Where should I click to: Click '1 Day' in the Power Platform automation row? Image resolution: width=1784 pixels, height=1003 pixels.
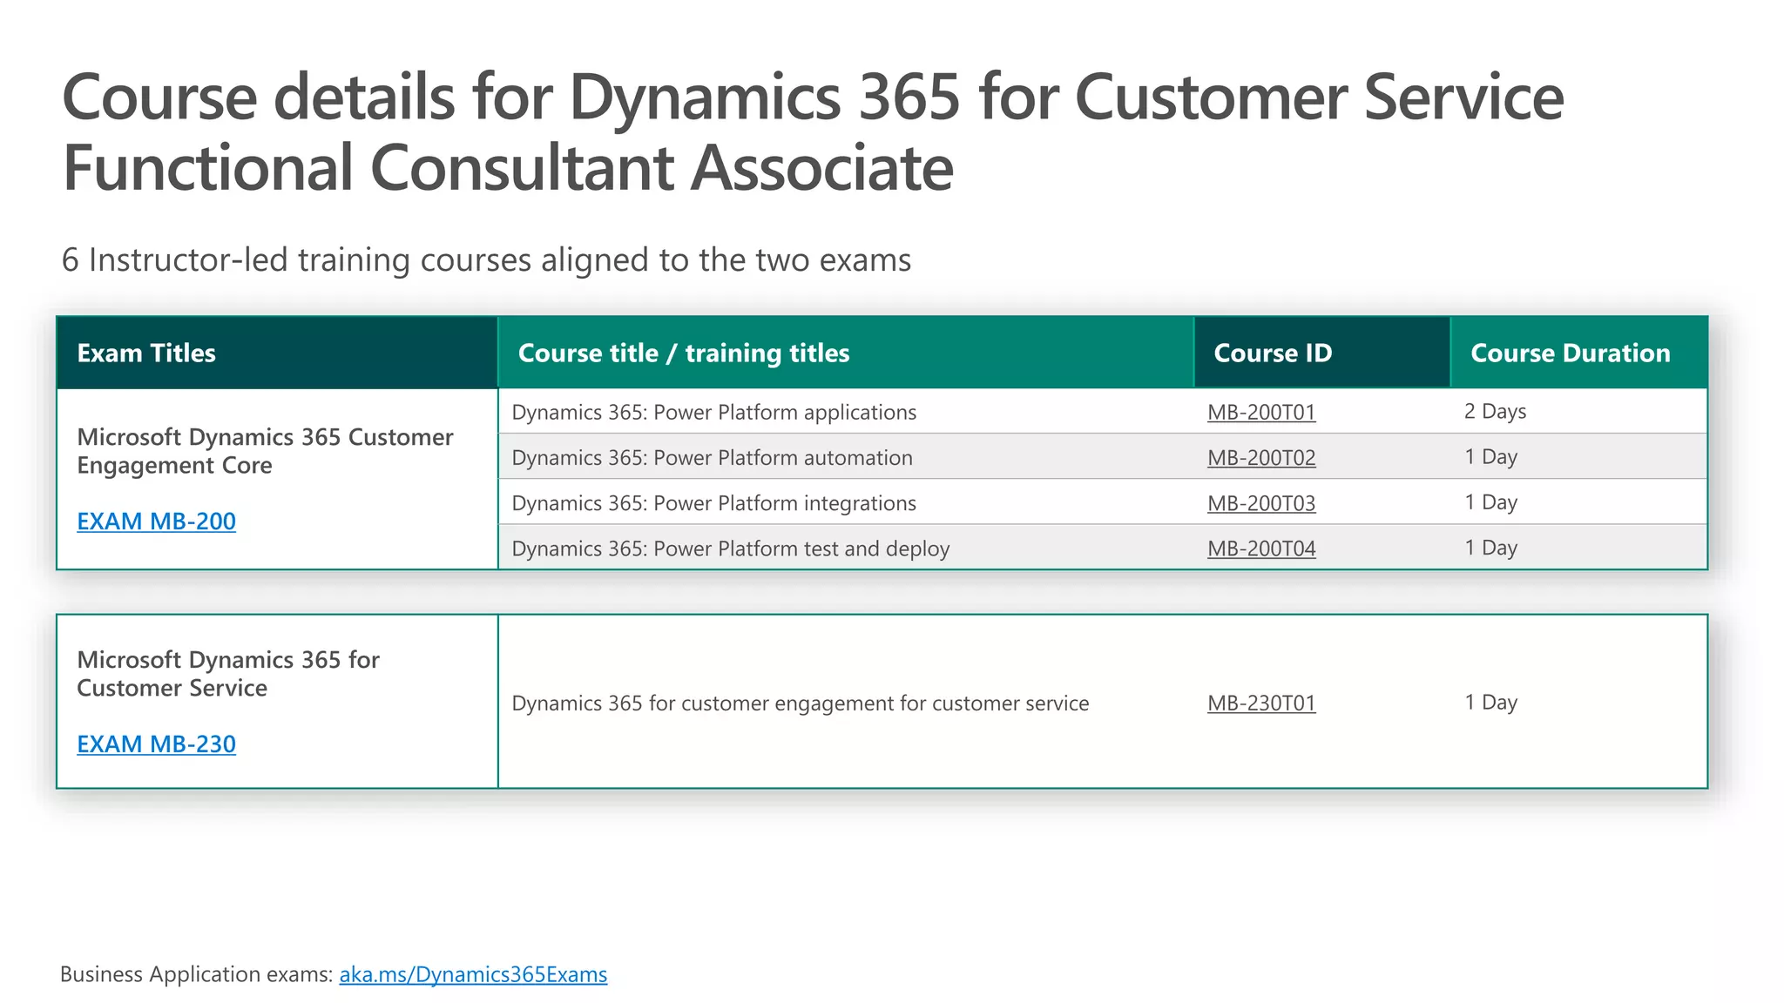[1490, 456]
